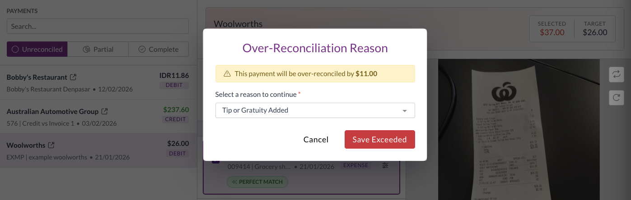
Task: Open Australian Automotive Group external link icon
Action: pos(104,111)
